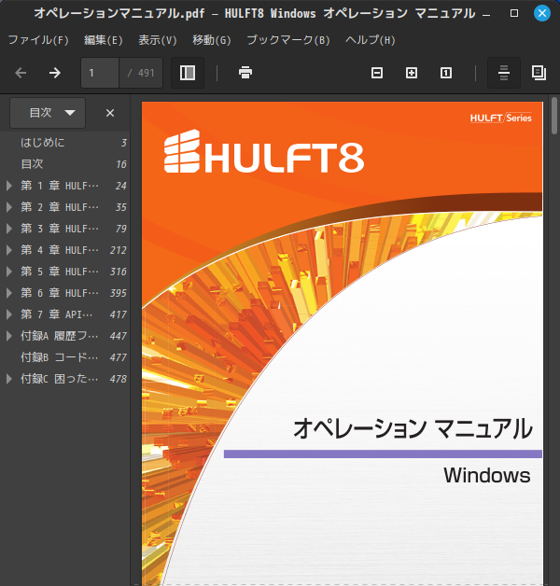
Task: Click the previous page back arrow
Action: (x=21, y=73)
